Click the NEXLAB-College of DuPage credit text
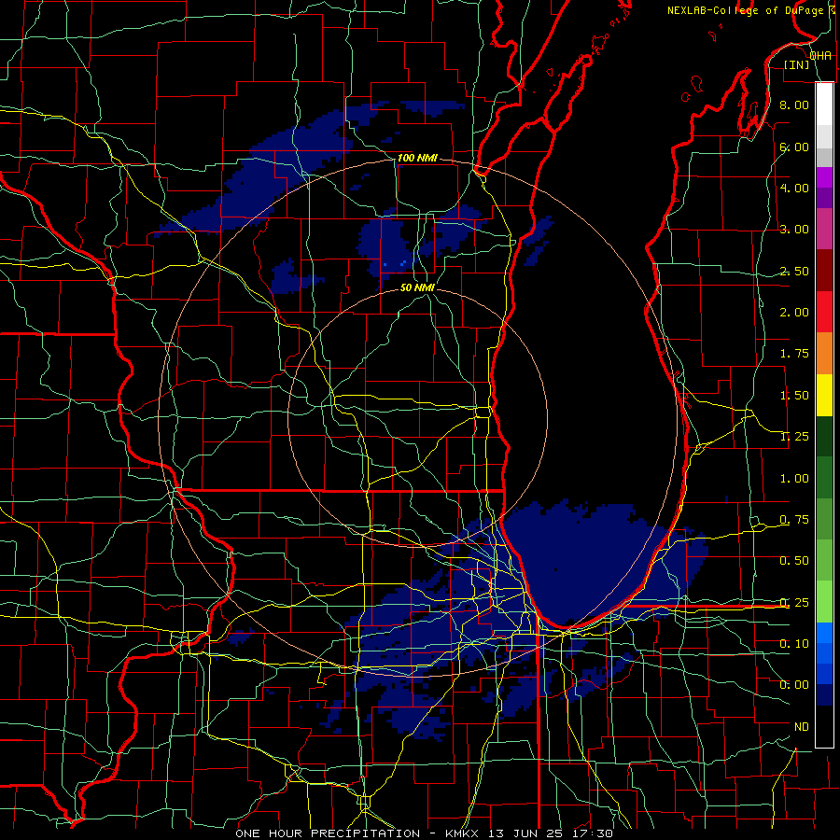Screen dimensions: 840x840 tap(745, 10)
